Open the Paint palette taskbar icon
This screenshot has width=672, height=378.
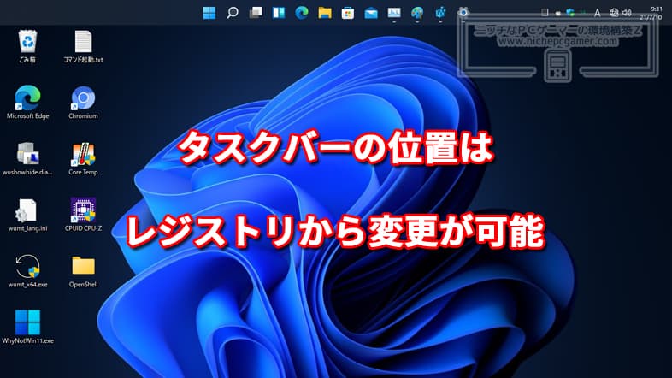[x=417, y=13]
